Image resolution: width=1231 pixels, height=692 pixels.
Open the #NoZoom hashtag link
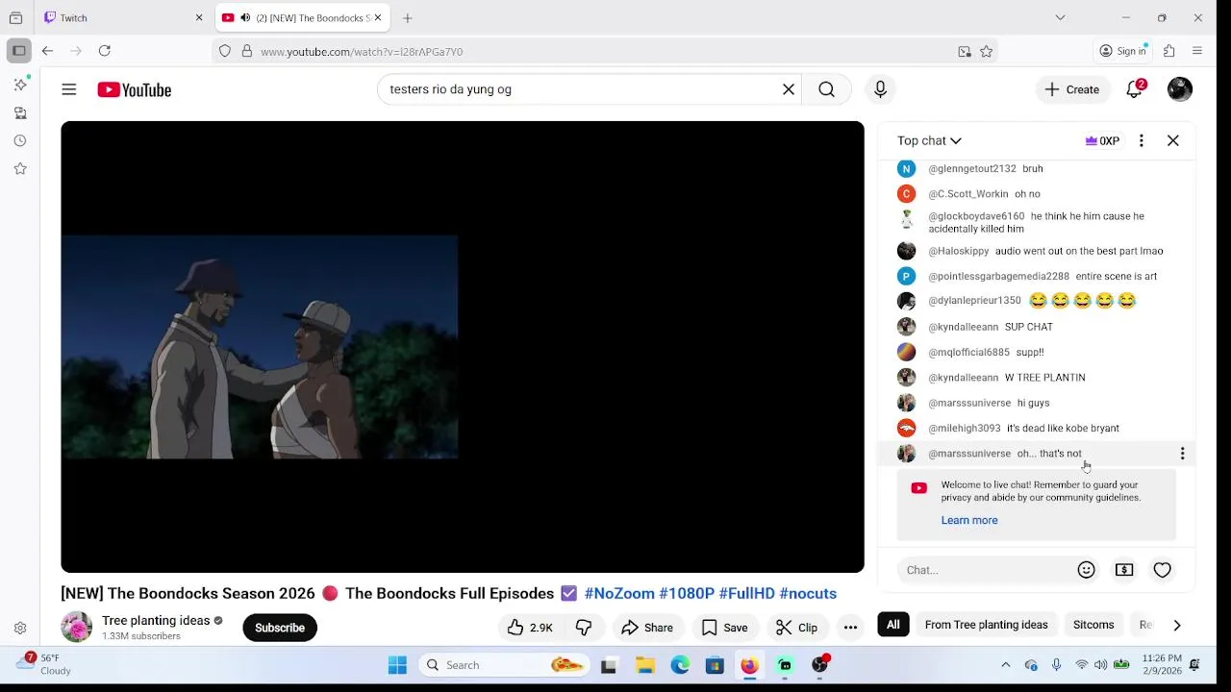[619, 593]
